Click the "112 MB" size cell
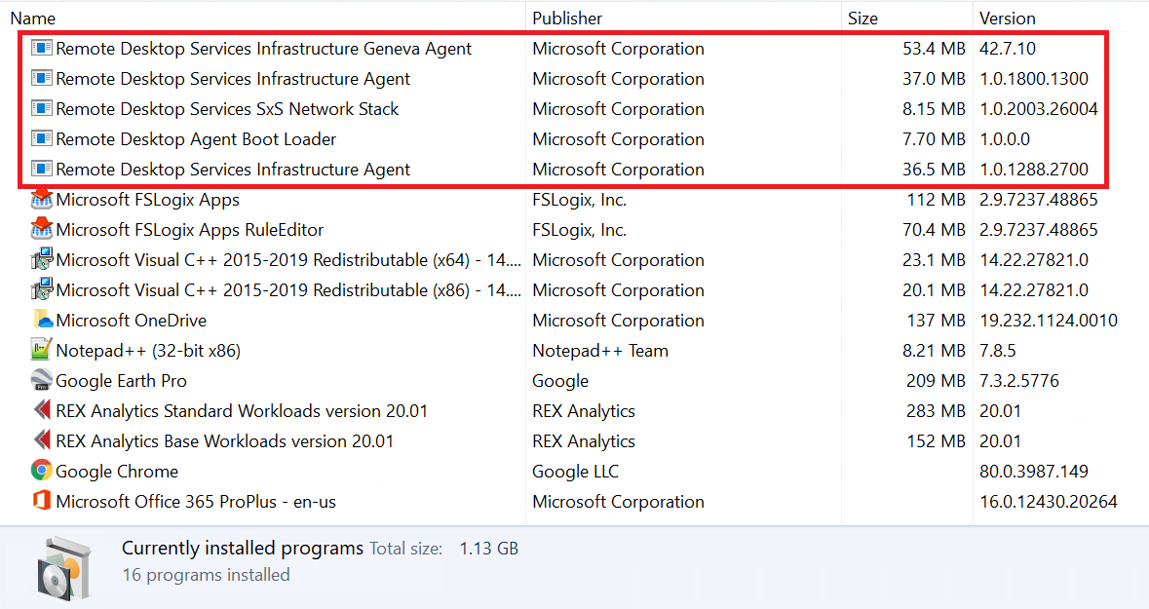The width and height of the screenshot is (1149, 609). coord(936,200)
